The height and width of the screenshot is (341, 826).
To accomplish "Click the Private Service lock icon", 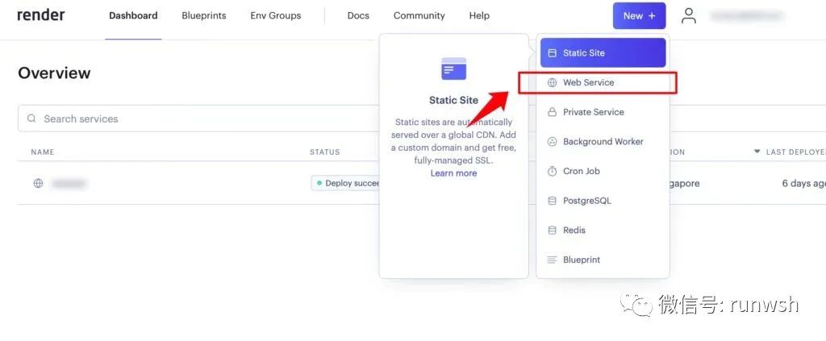I will (x=552, y=112).
